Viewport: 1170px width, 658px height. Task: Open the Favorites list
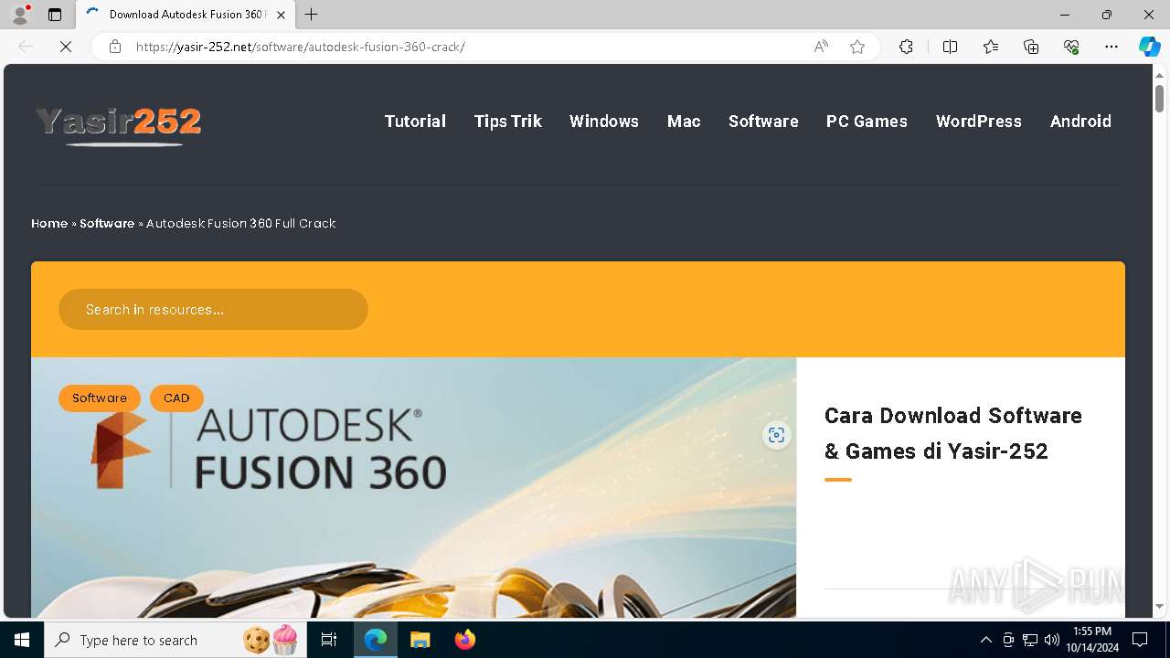click(991, 47)
